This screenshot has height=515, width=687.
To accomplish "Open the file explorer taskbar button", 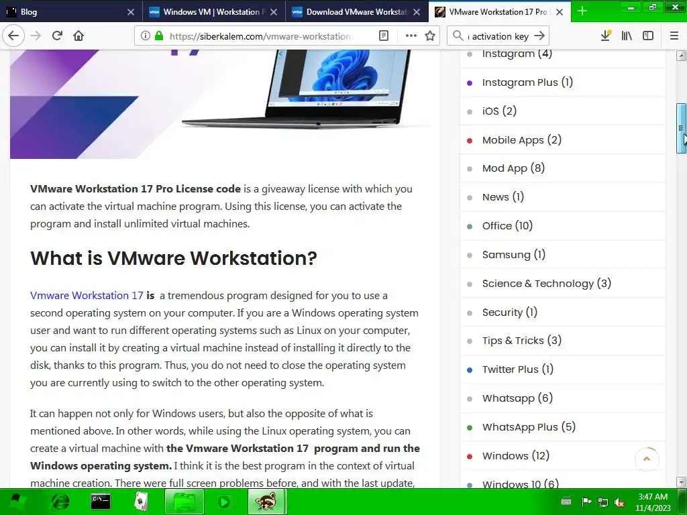I will [x=184, y=502].
